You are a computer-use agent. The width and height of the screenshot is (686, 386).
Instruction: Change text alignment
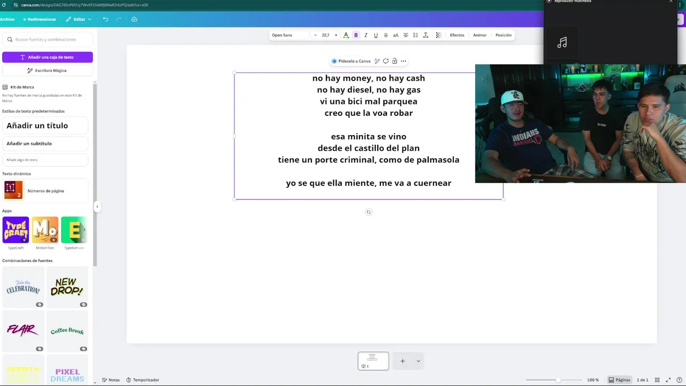click(406, 35)
